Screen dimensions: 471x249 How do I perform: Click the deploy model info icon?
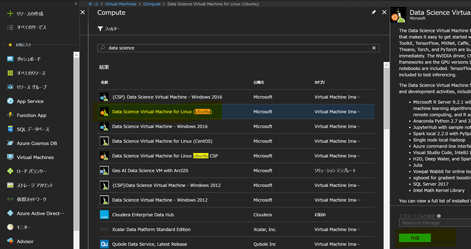pyautogui.click(x=439, y=216)
